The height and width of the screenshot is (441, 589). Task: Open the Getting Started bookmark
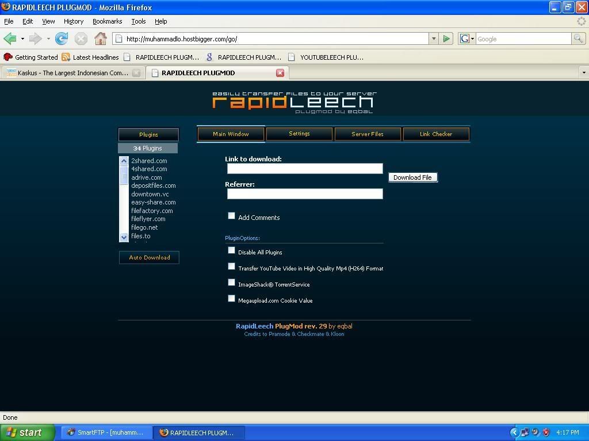[31, 57]
